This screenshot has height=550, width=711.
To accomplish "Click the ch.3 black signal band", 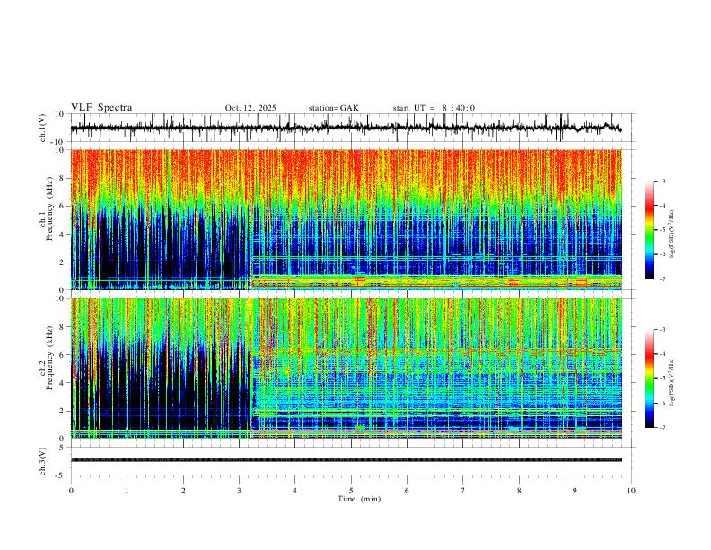I will click(347, 460).
